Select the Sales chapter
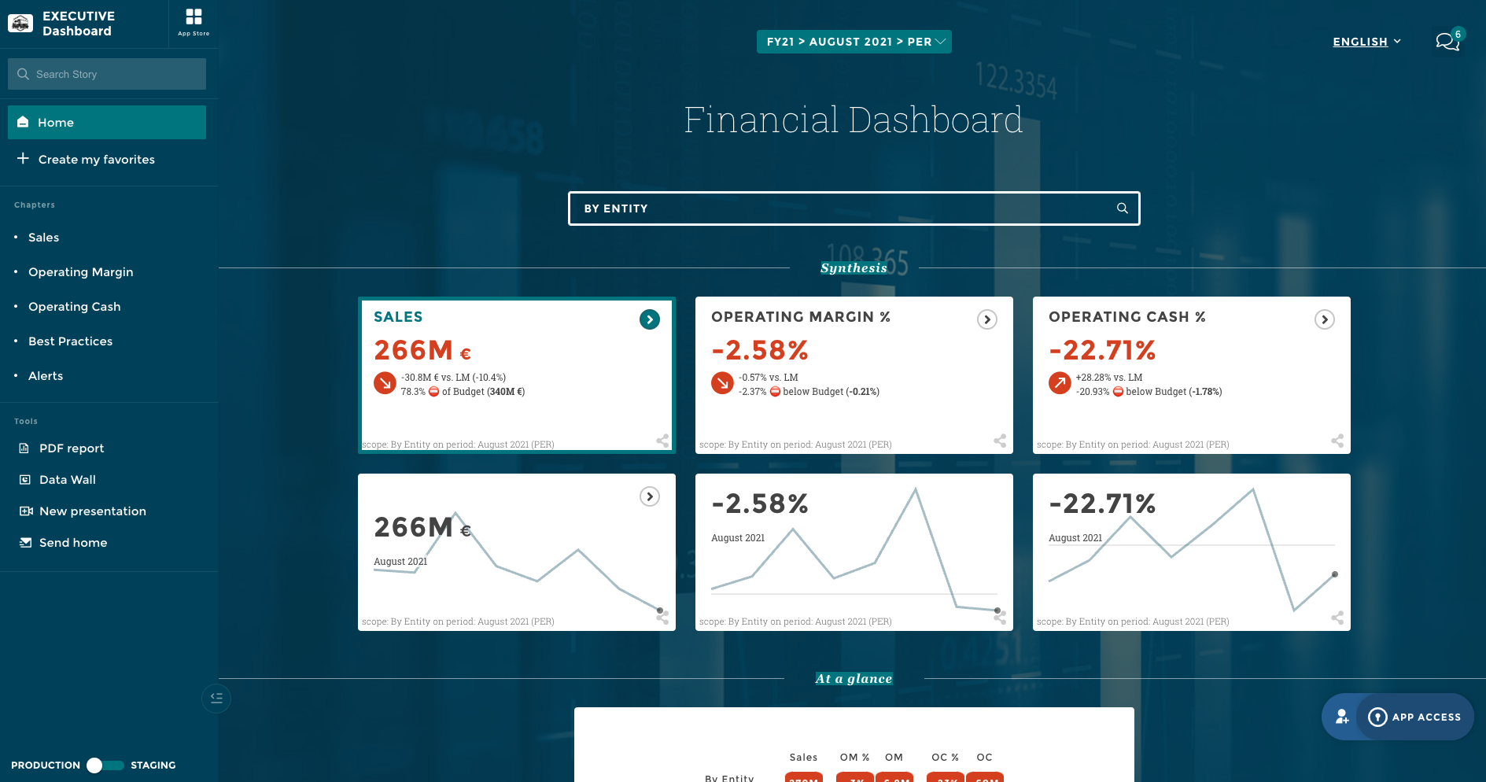Viewport: 1486px width, 782px height. 43,237
